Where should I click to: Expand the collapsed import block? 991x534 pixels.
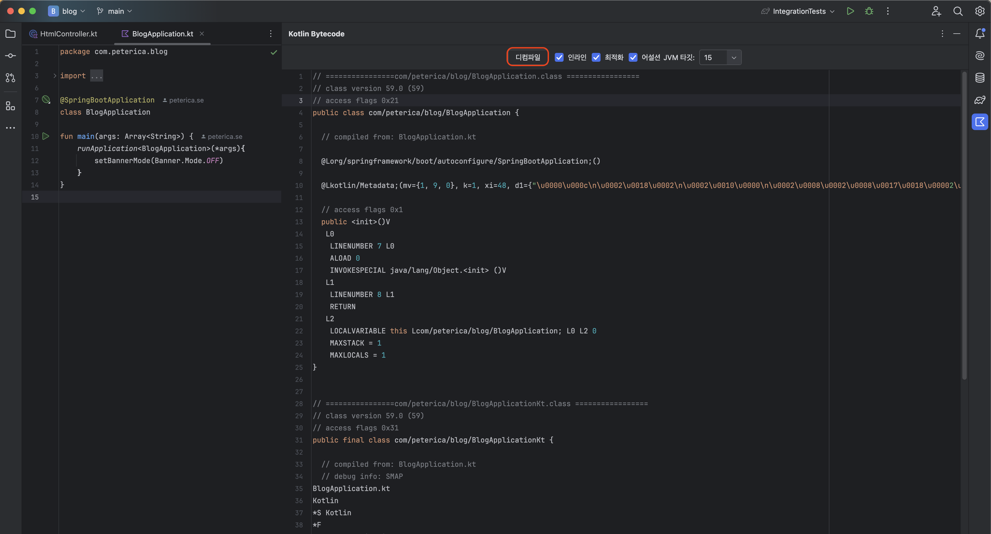(x=55, y=76)
